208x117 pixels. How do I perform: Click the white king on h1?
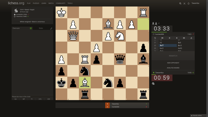tap(61, 12)
